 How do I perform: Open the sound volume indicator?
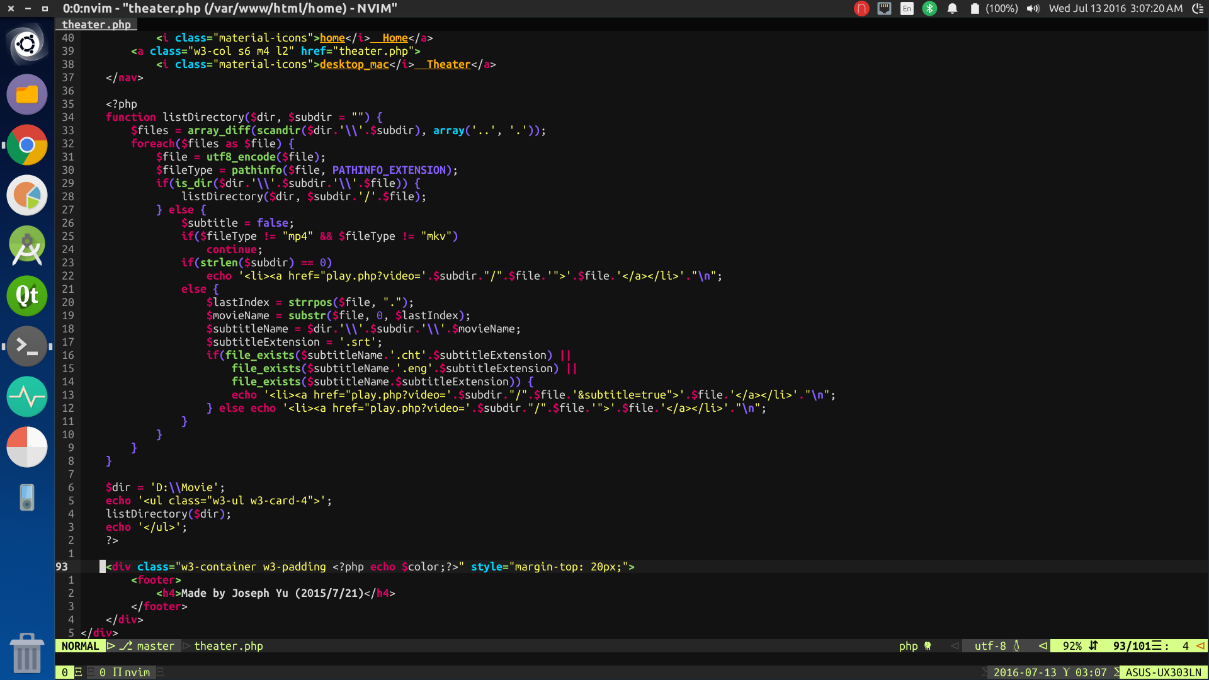[1033, 9]
